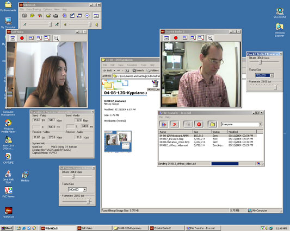Click settings icon in Charité Berlin 2 toolbar
Image resolution: width=290 pixels, height=231 pixels.
[166, 38]
